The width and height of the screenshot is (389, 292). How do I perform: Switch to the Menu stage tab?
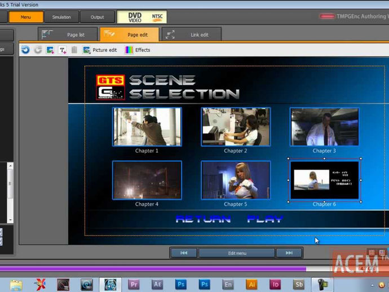[x=26, y=17]
